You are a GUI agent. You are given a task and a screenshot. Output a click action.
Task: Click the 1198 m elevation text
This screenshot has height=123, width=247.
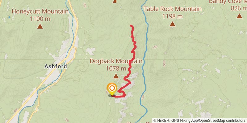click(x=172, y=16)
